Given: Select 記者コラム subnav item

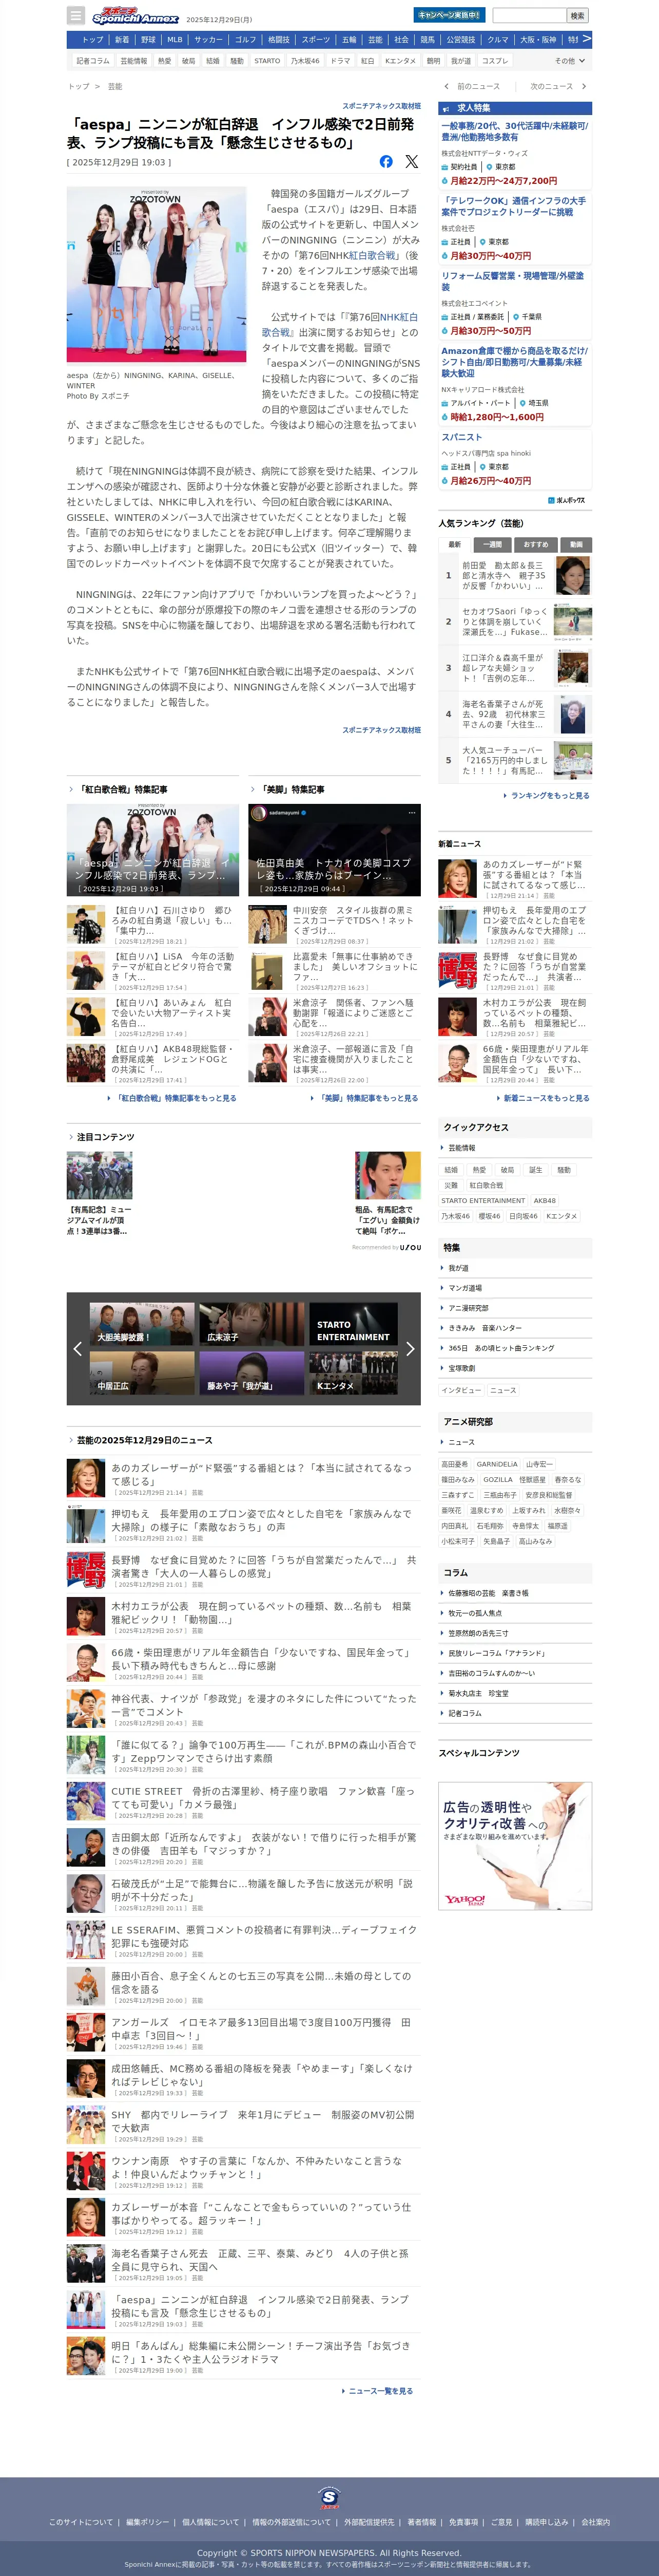Looking at the screenshot, I should coord(93,61).
